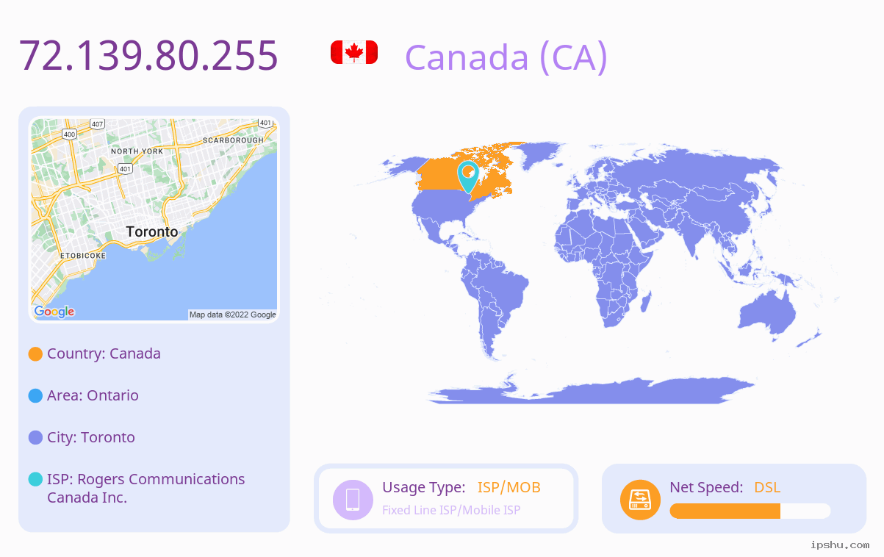
Task: Click the Net Speed progress bar
Action: 750,511
